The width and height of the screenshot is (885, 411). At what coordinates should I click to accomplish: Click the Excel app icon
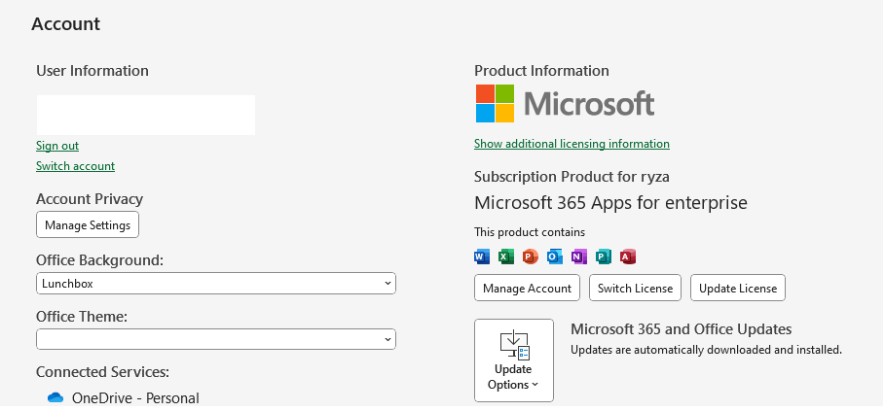pyautogui.click(x=506, y=257)
